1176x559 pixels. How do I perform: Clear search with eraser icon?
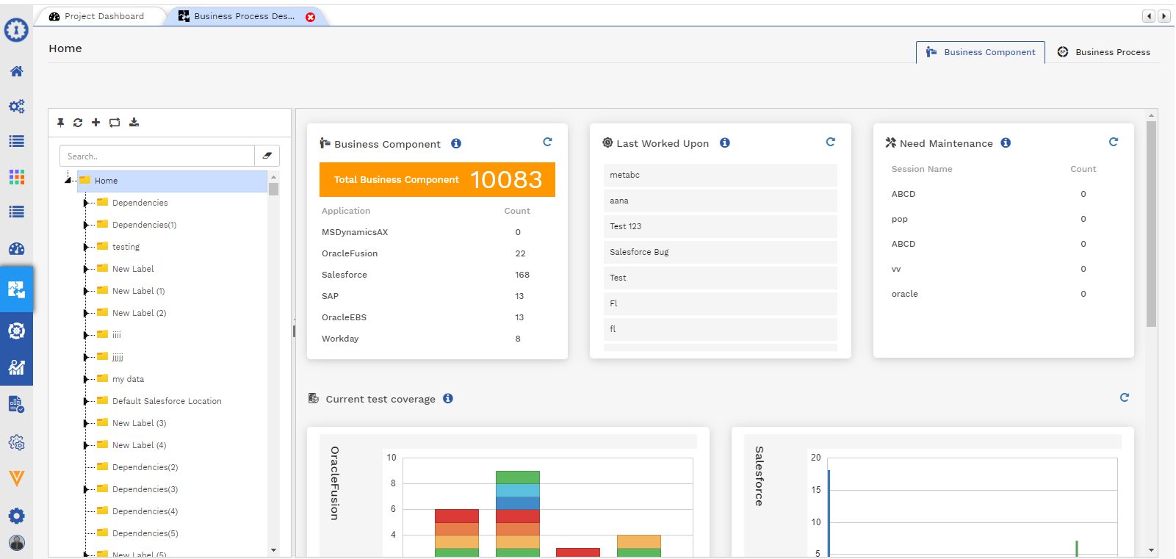pyautogui.click(x=267, y=156)
